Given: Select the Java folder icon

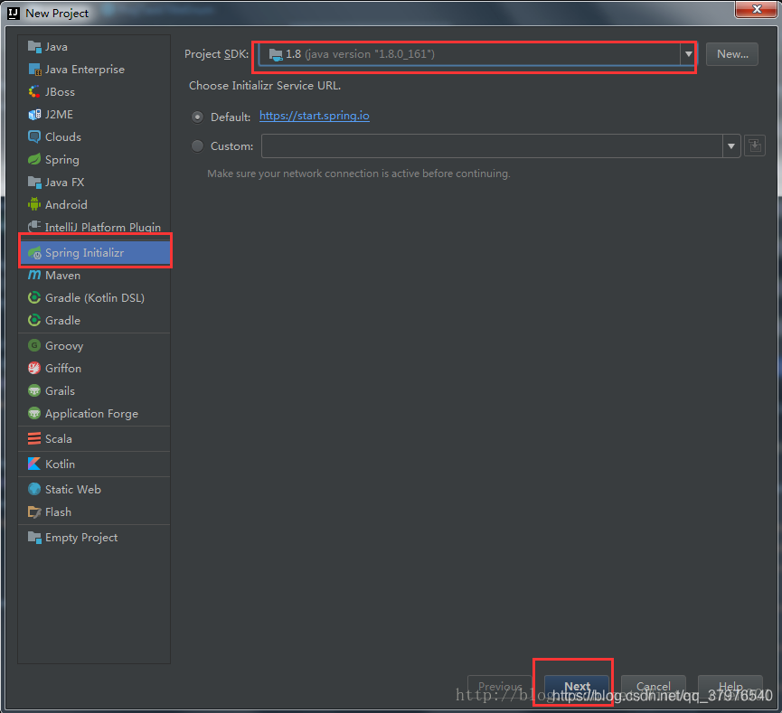Looking at the screenshot, I should 34,47.
